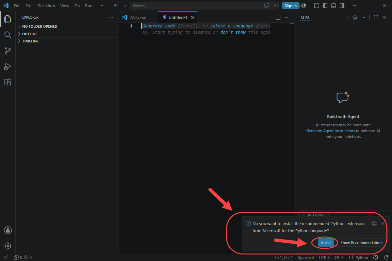Click the Untitled-1 chip in chat input
The height and width of the screenshot is (261, 392).
316,215
